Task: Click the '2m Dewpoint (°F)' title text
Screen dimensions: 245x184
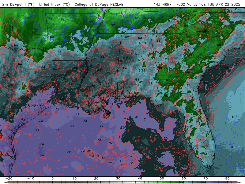Action: (18, 5)
